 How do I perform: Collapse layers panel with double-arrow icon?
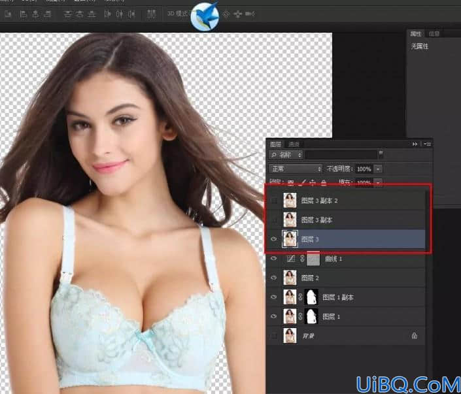click(x=415, y=144)
